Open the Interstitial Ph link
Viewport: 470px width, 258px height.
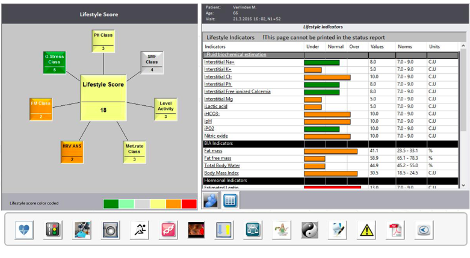(218, 84)
